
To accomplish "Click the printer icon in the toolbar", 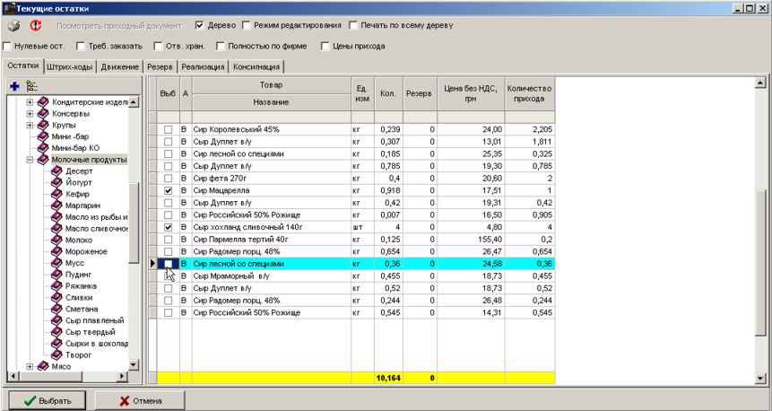I will click(14, 26).
